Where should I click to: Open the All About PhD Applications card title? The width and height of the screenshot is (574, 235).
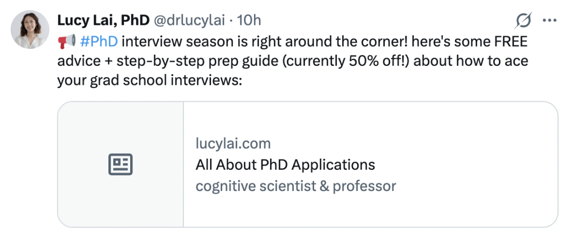point(285,164)
